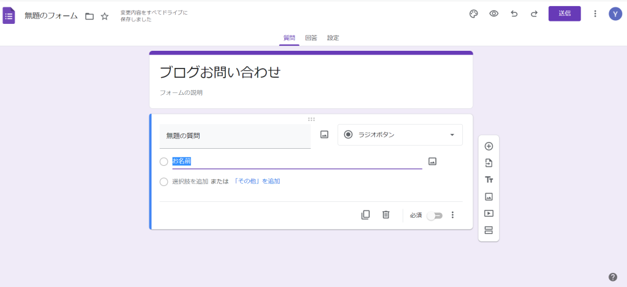This screenshot has height=287, width=627.
Task: Select the radio button beside お名前
Action: click(x=163, y=162)
